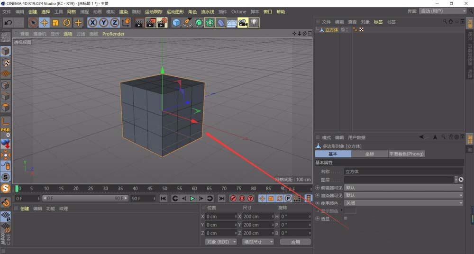Viewport: 474px width, 254px height.
Task: Go to the start of animation
Action: tap(164, 199)
